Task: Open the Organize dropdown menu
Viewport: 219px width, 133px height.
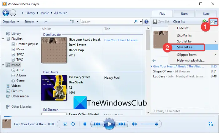Action: pos(11,22)
